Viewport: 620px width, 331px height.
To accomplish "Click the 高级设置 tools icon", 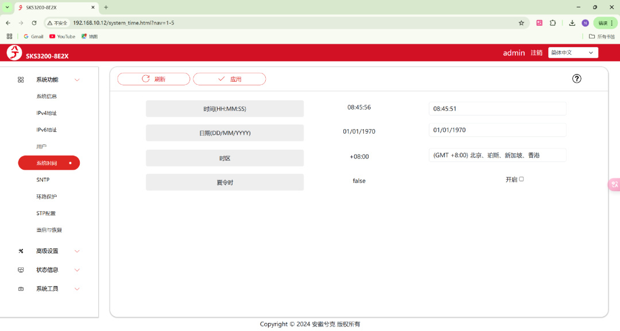I will [x=21, y=251].
